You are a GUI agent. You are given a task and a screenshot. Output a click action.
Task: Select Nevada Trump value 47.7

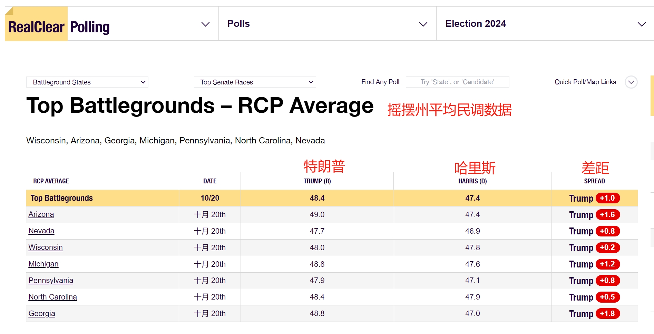coord(317,231)
